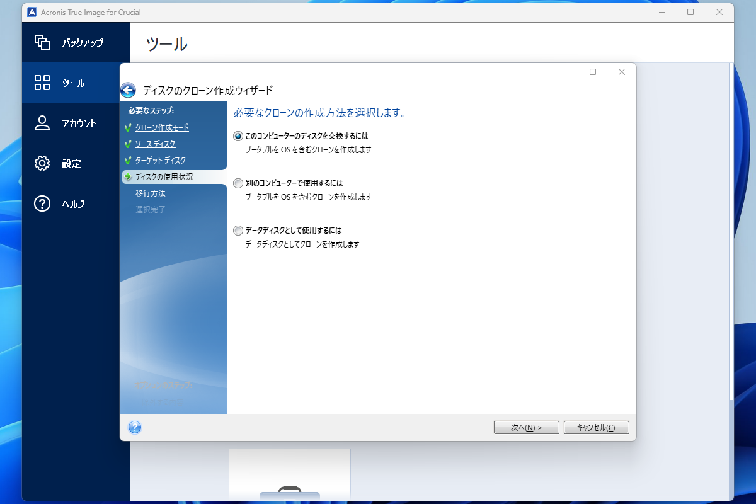Select データディスクとして使用するには option

coord(238,230)
